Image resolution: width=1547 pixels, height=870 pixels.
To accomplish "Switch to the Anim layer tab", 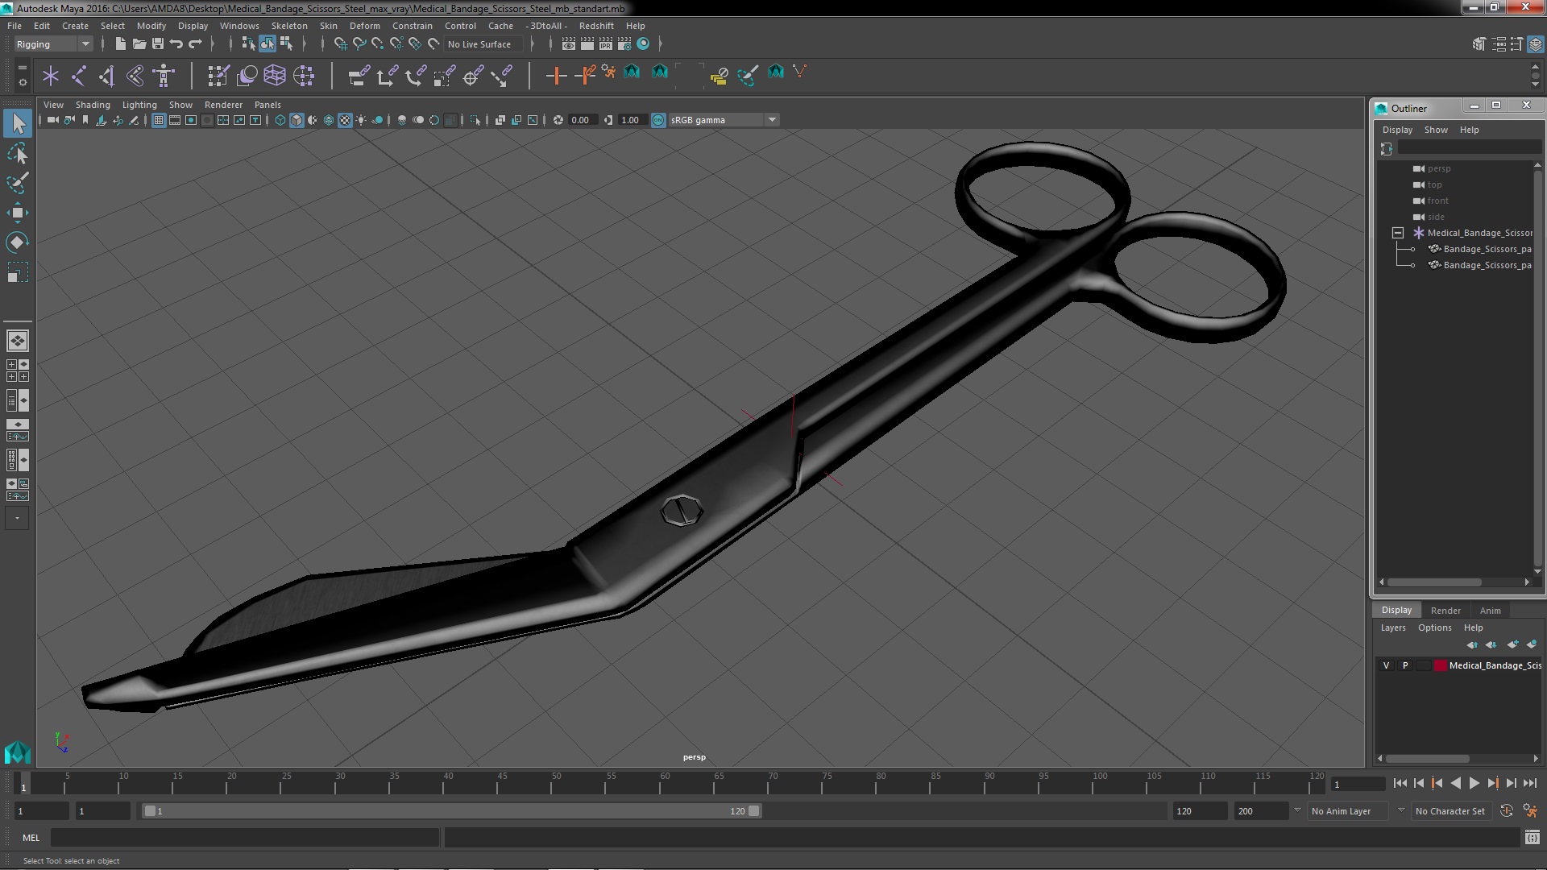I will 1490,611.
